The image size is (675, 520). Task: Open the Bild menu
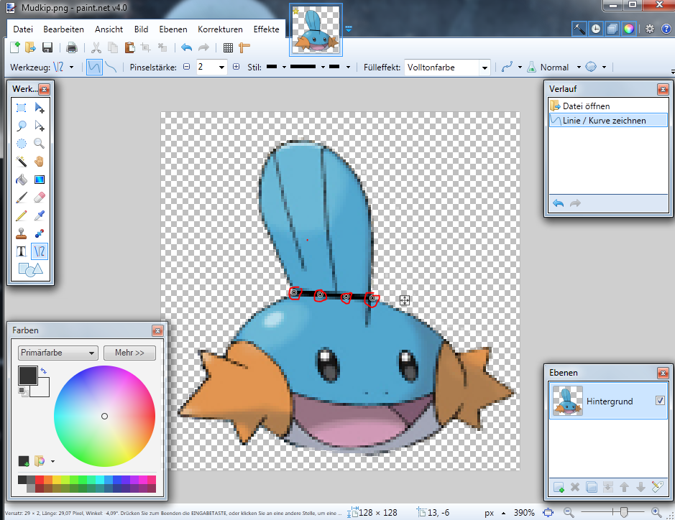pyautogui.click(x=141, y=29)
